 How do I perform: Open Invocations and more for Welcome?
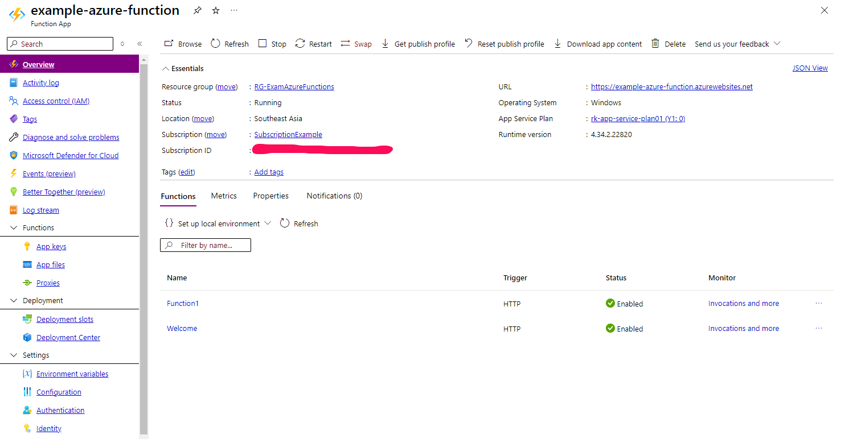click(744, 328)
